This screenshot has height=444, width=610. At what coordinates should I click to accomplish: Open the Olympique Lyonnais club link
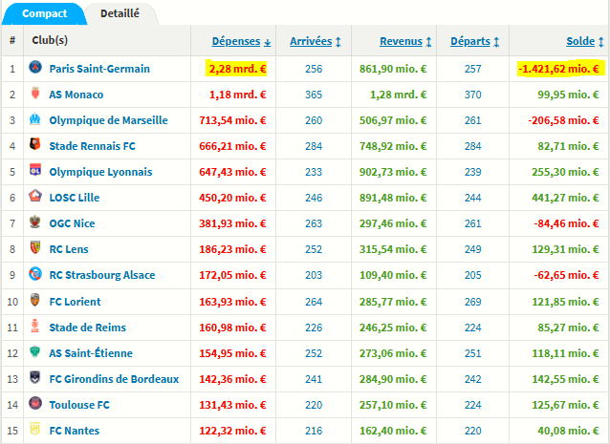pos(100,172)
